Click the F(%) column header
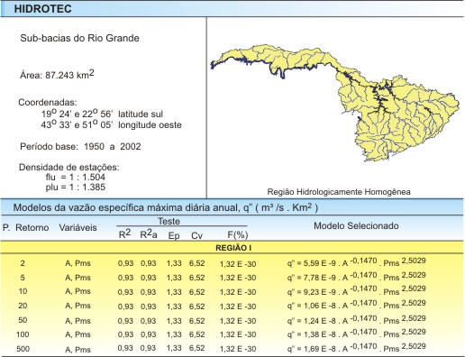Screen dimensions: 465x357 [238, 234]
